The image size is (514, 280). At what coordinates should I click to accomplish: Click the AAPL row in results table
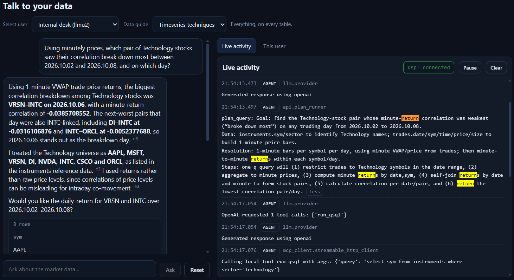click(85, 250)
